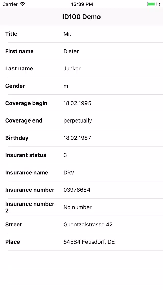163x290 pixels.
Task: Tap the Carrier label in status bar
Action: tap(10, 4)
